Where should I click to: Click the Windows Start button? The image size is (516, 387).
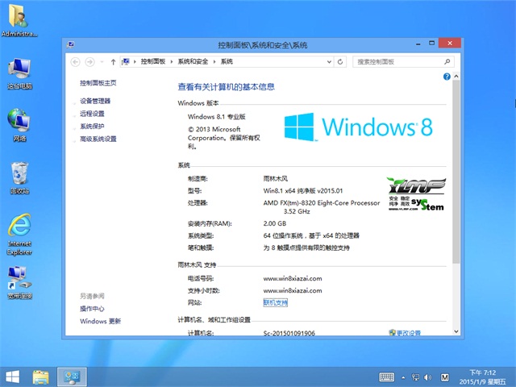pyautogui.click(x=12, y=377)
